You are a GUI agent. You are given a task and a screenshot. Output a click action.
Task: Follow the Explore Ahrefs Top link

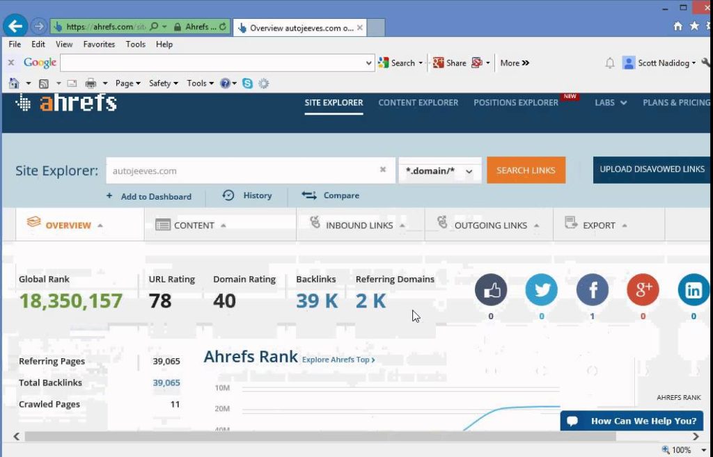(339, 360)
